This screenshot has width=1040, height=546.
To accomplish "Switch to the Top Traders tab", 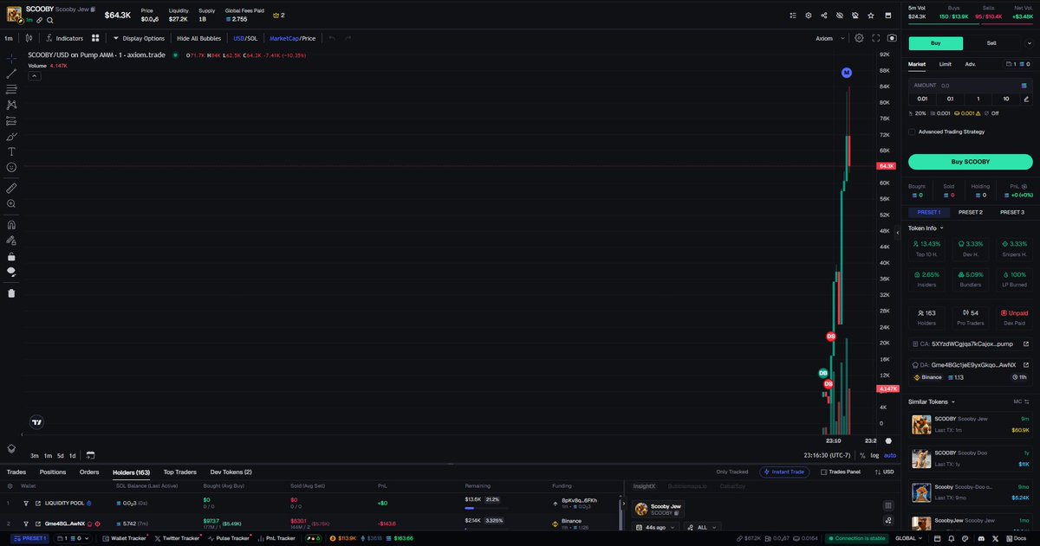I will tap(179, 472).
